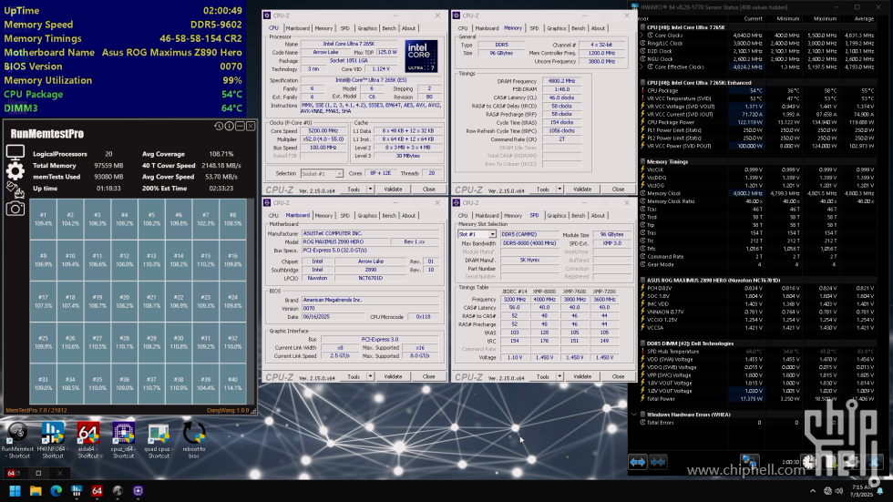The image size is (893, 502).
Task: Open Tools dropdown arrow in SPD tab window
Action: (x=559, y=376)
